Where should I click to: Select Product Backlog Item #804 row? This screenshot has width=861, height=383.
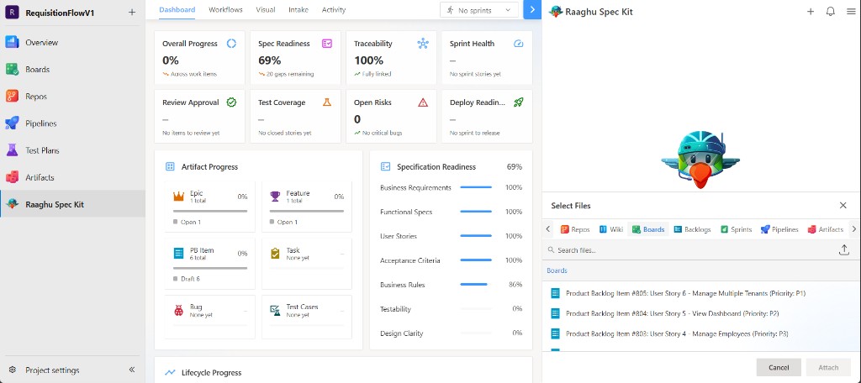coord(701,313)
